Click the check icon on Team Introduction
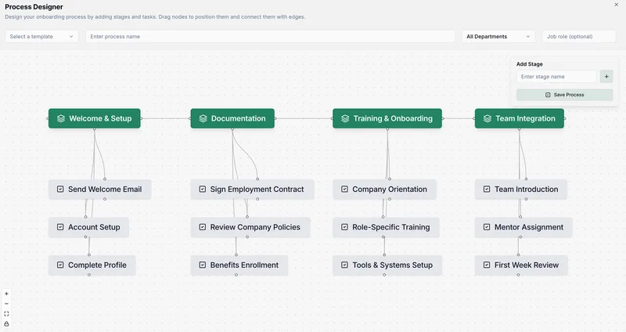This screenshot has height=332, width=626. pyautogui.click(x=487, y=189)
